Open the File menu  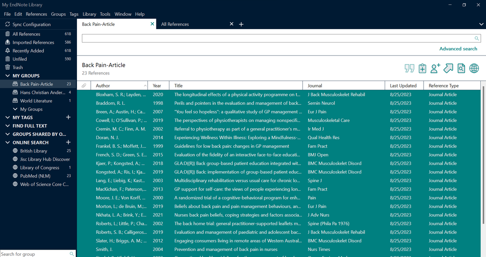7,14
